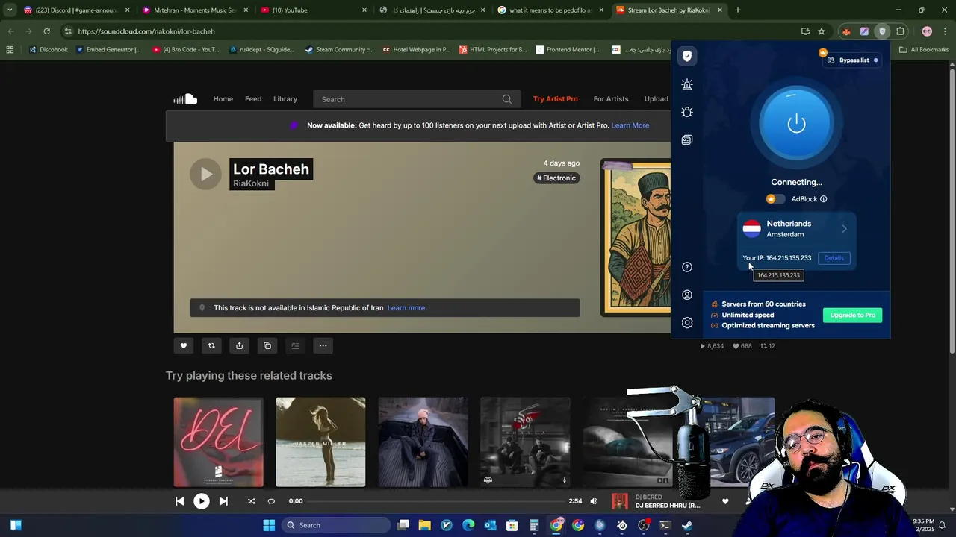Open the VPN alarm siren sidebar icon
Screen dimensions: 956x537
(x=687, y=84)
